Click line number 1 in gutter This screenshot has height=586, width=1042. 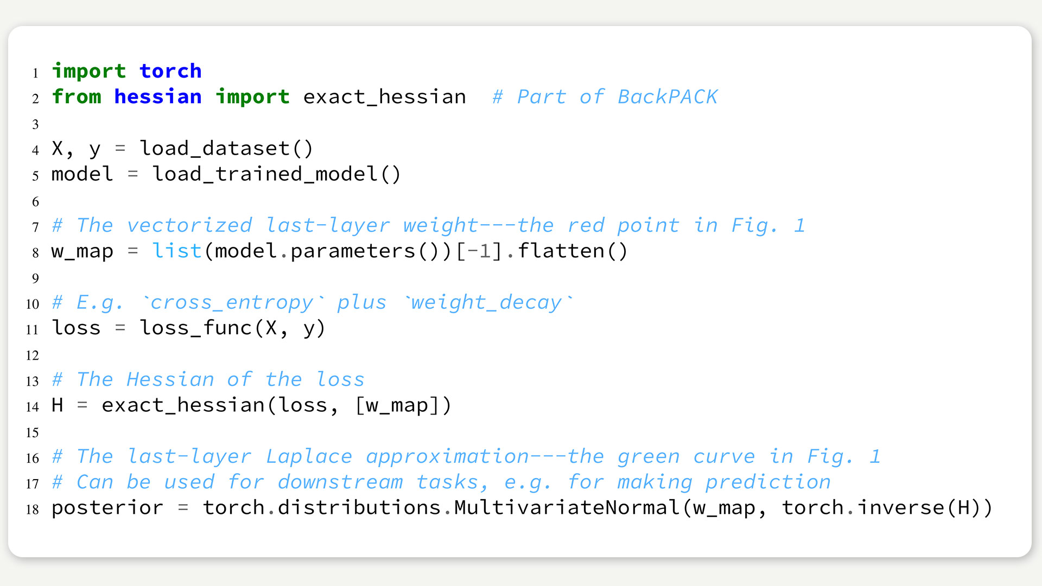(35, 73)
